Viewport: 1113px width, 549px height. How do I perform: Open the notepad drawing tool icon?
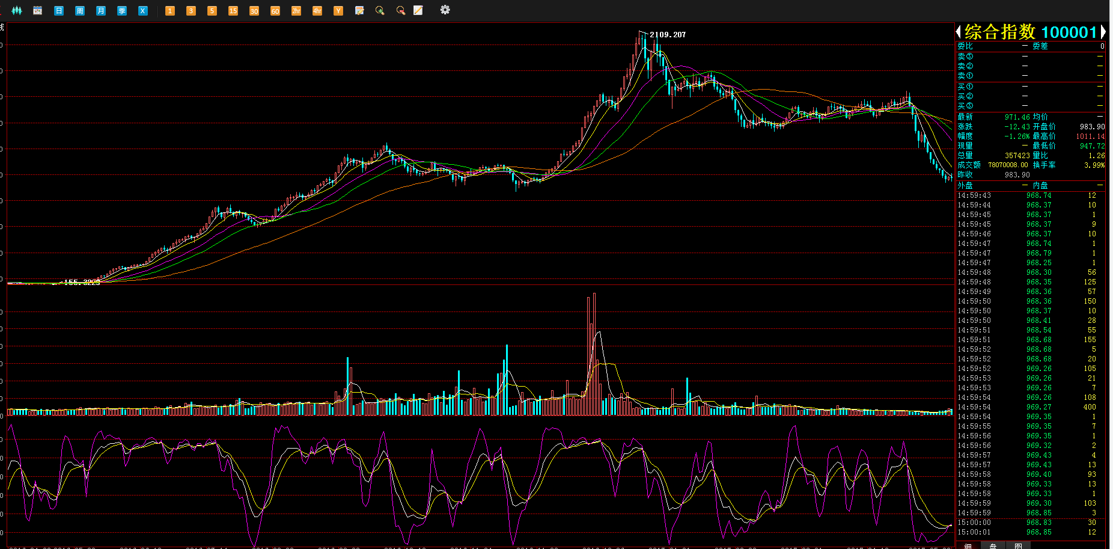click(x=418, y=10)
